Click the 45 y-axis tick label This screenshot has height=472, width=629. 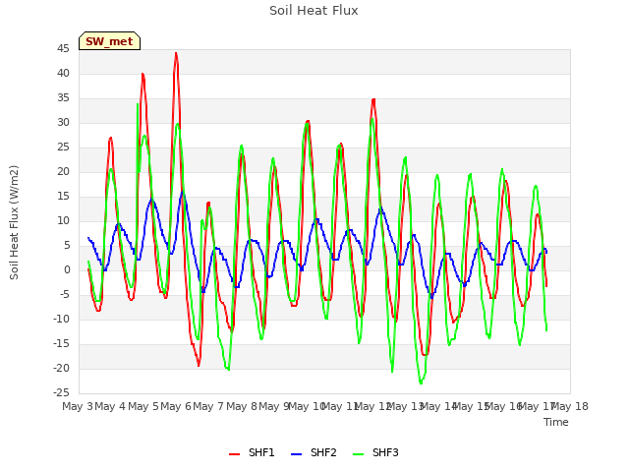[63, 49]
